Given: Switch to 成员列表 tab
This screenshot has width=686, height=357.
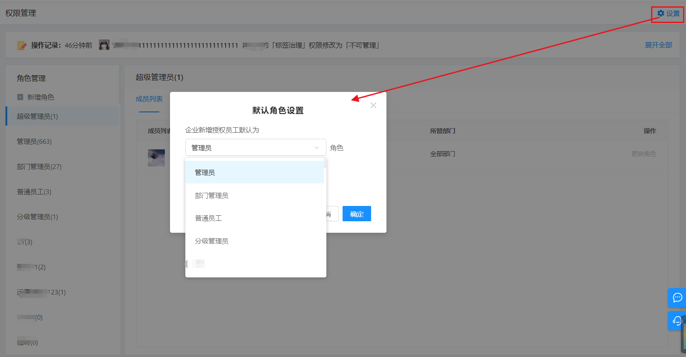Looking at the screenshot, I should tap(149, 99).
